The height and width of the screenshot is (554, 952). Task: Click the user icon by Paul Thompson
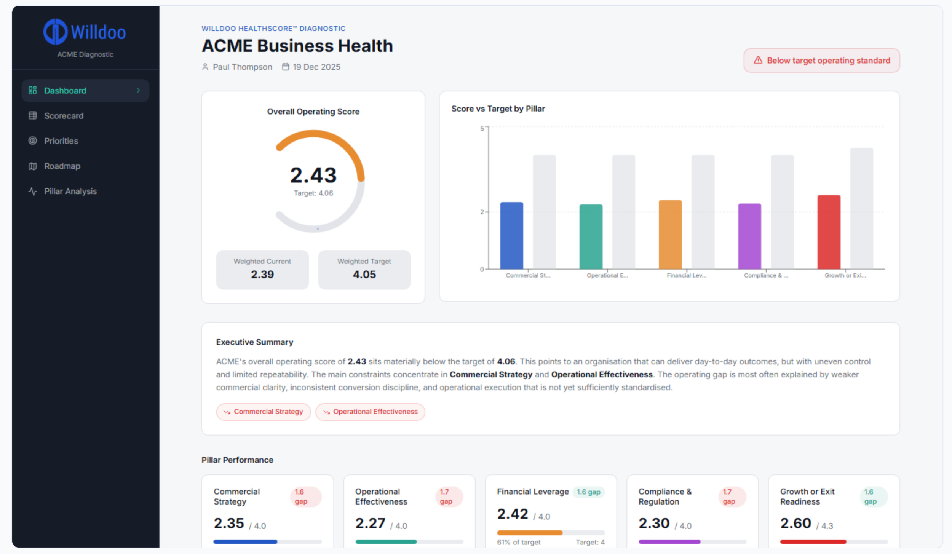(x=205, y=67)
